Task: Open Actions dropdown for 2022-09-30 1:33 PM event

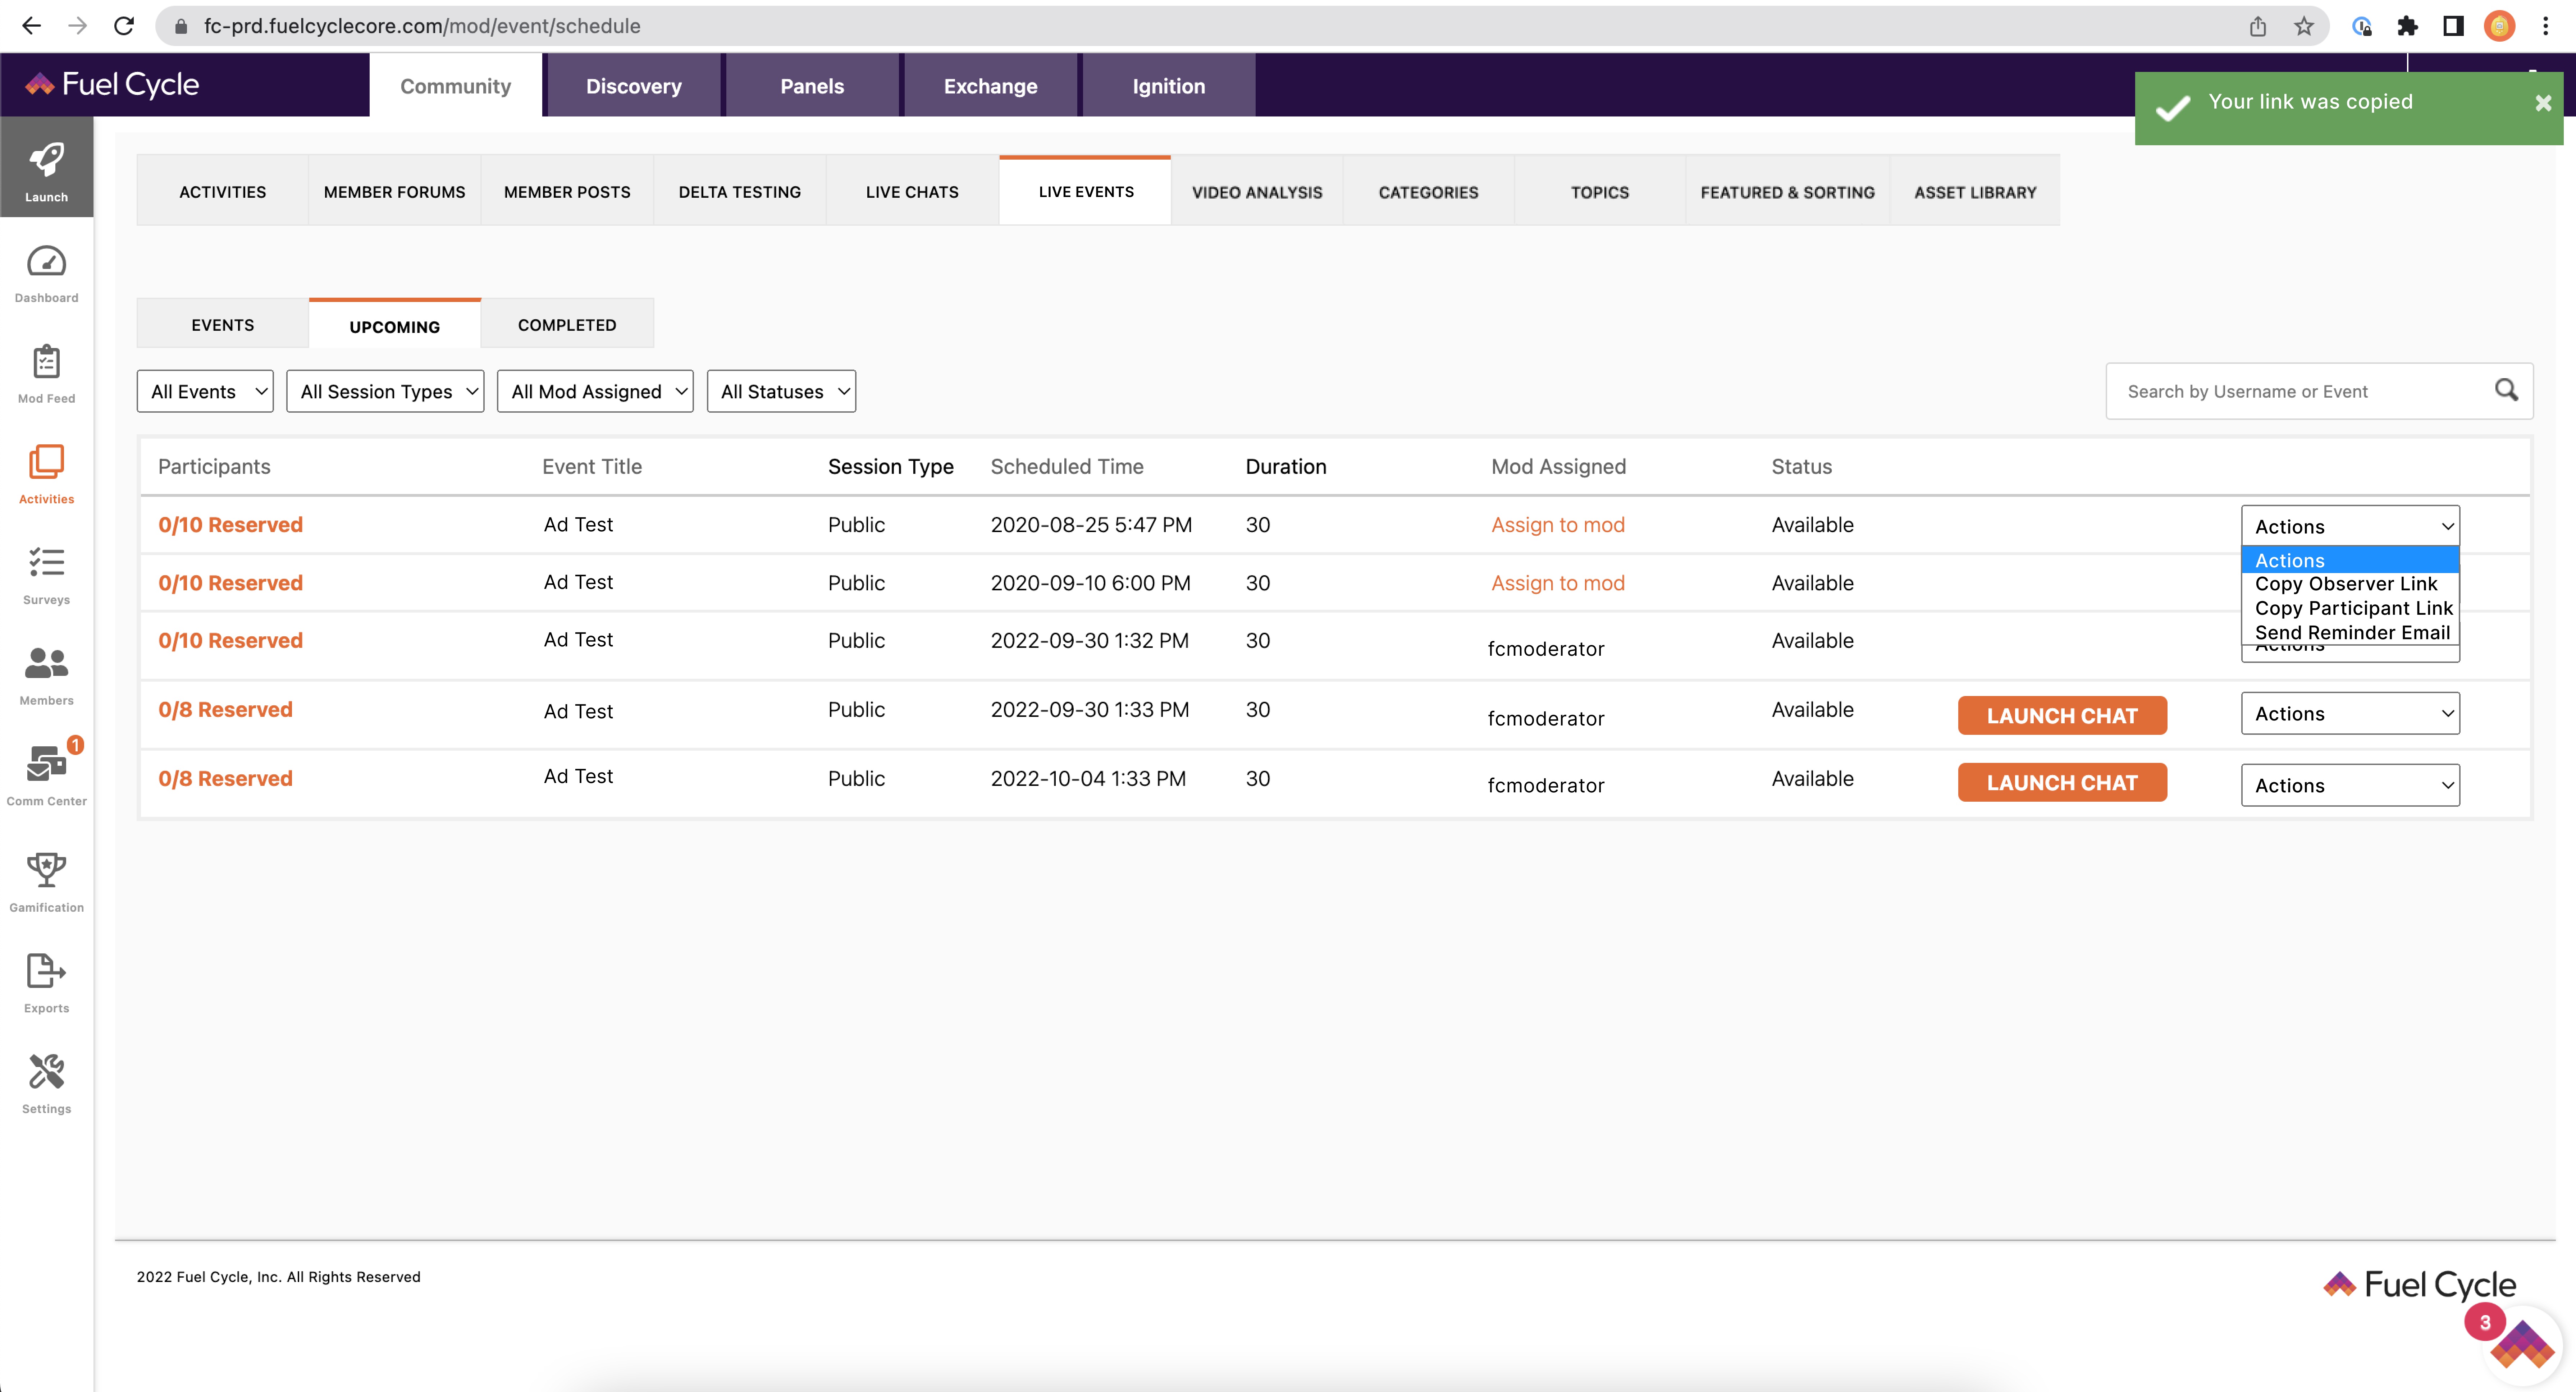Action: click(2350, 713)
